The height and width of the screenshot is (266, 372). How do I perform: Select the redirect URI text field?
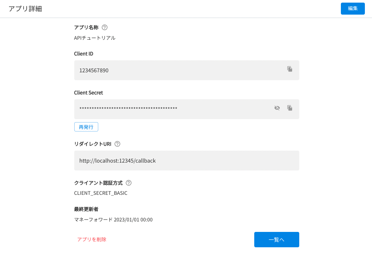click(x=169, y=160)
